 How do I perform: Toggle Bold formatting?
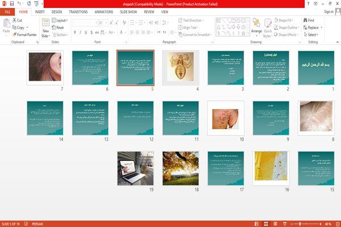tap(75, 32)
